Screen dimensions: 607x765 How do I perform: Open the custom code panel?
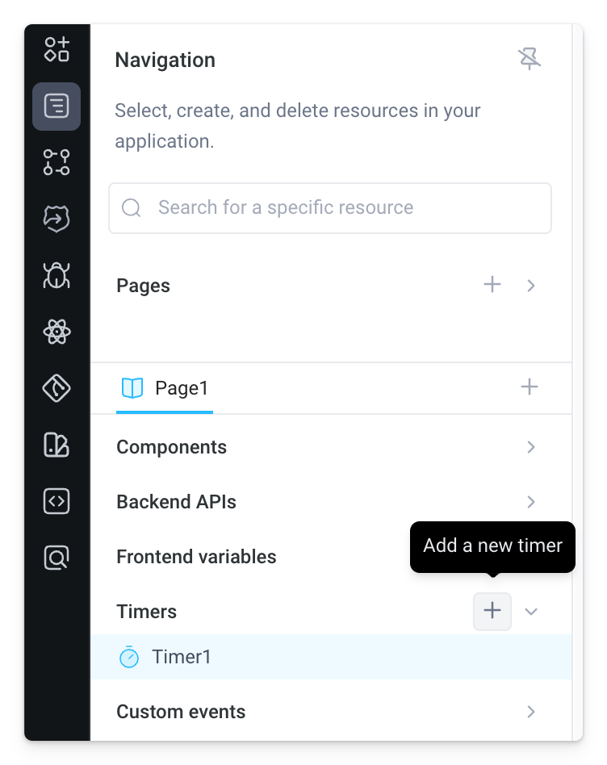[x=56, y=501]
